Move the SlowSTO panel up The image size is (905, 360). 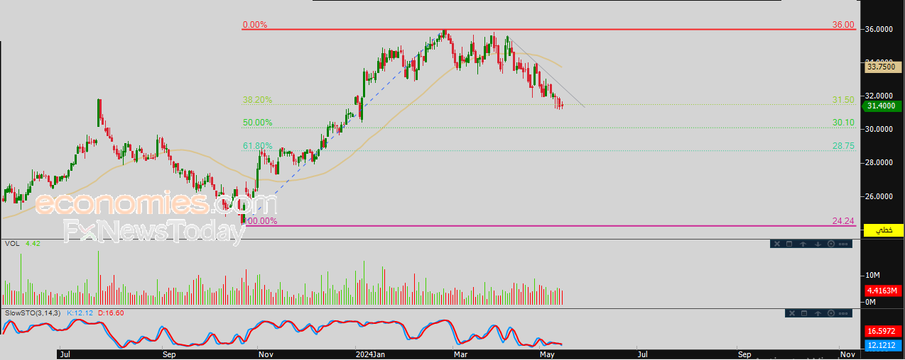point(817,313)
